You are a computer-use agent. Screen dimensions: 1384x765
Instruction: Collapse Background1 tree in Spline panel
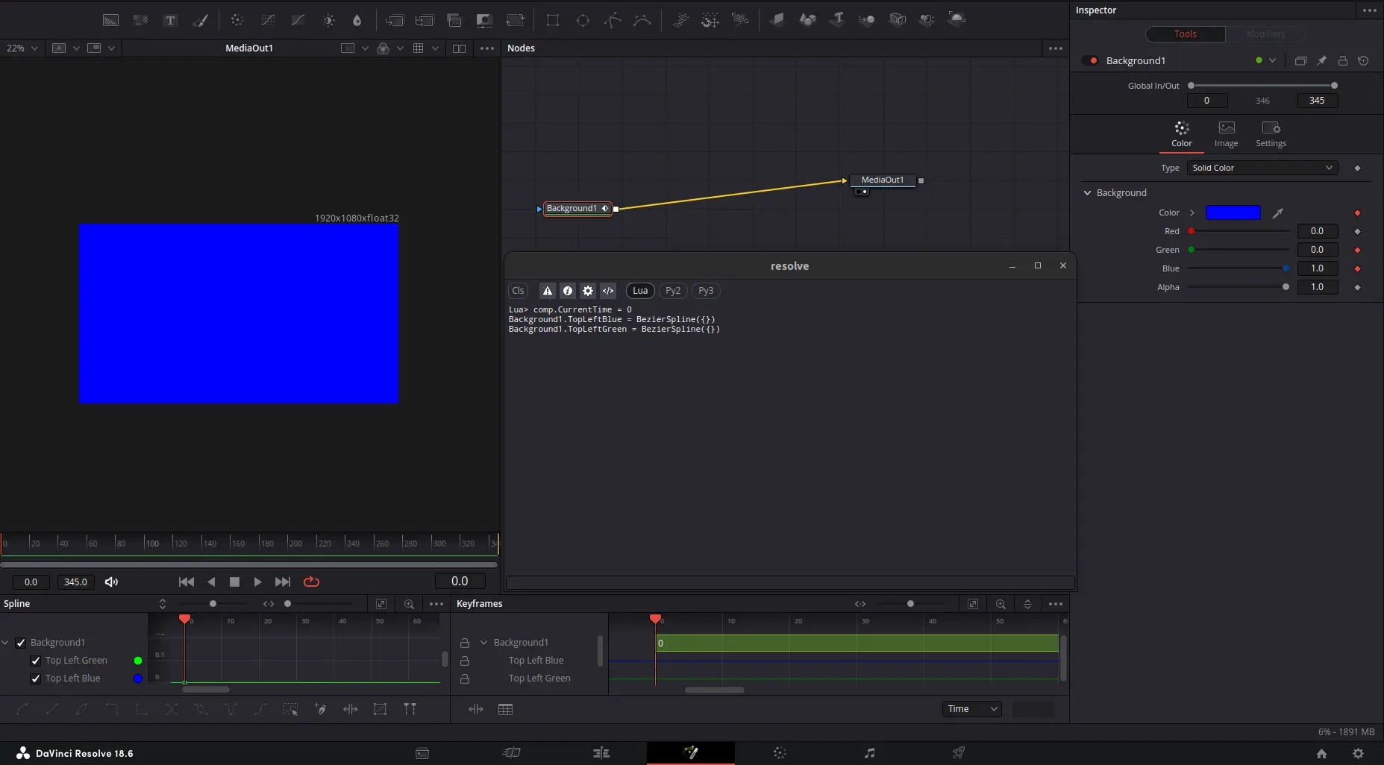6,643
